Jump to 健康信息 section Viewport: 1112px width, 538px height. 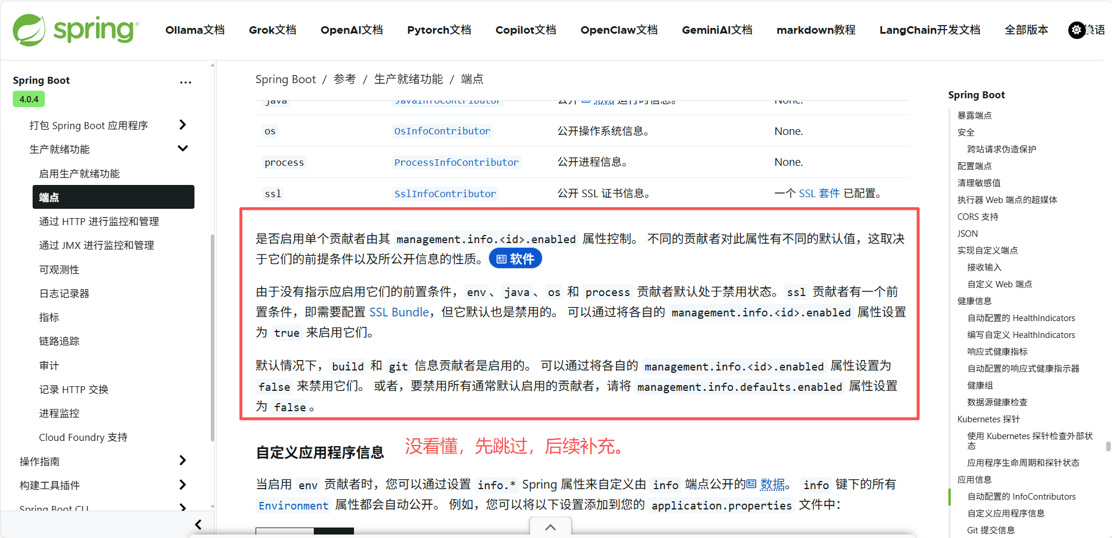[x=975, y=301]
